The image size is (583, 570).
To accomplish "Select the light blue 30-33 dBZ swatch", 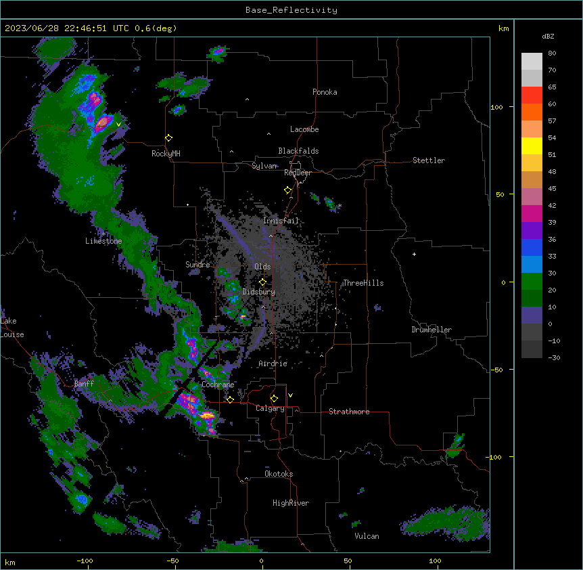I will pos(532,265).
